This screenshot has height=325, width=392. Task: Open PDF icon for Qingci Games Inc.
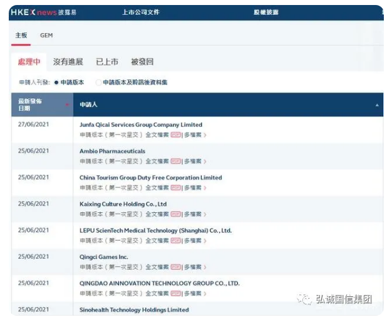tap(176, 267)
